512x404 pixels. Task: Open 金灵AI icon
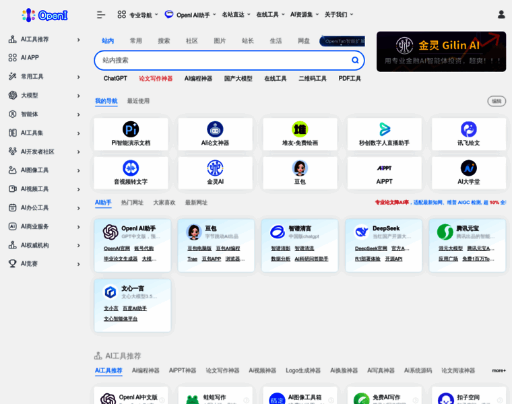[215, 168]
